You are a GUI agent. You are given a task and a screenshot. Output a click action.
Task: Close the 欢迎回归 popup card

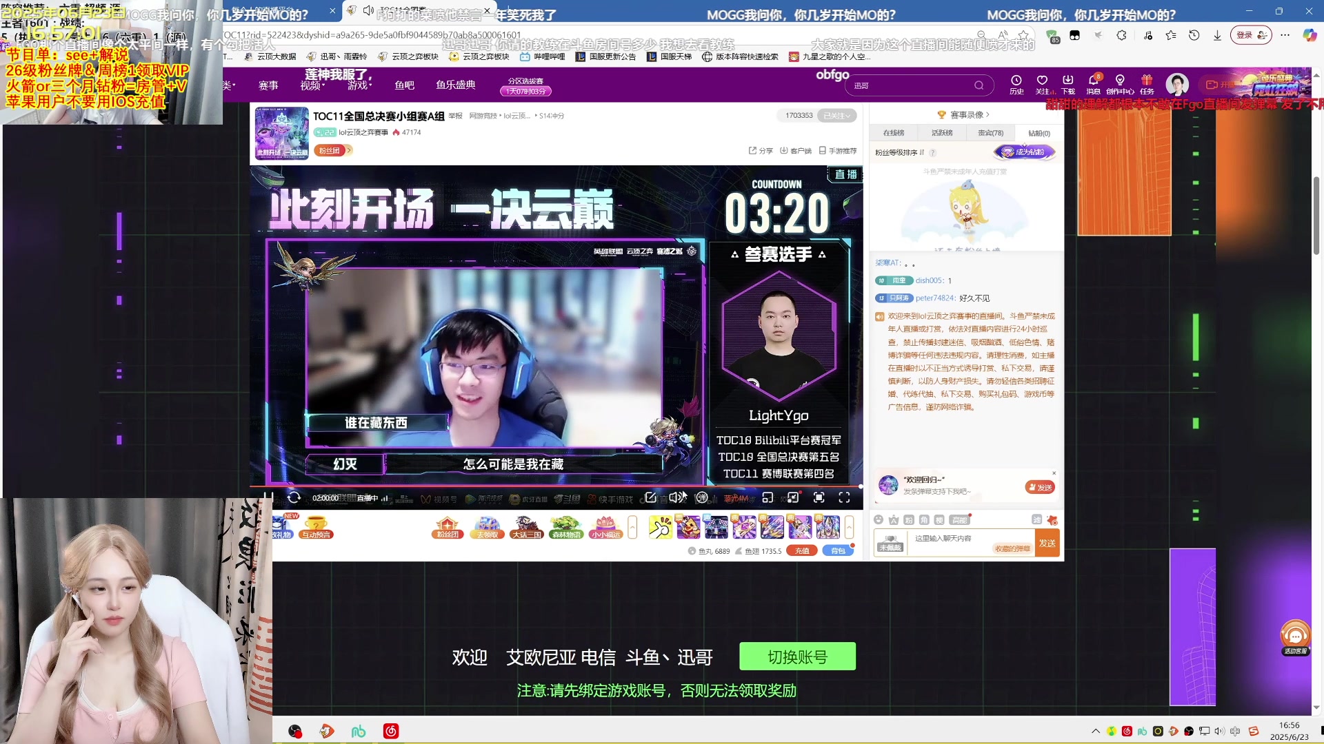coord(1054,473)
